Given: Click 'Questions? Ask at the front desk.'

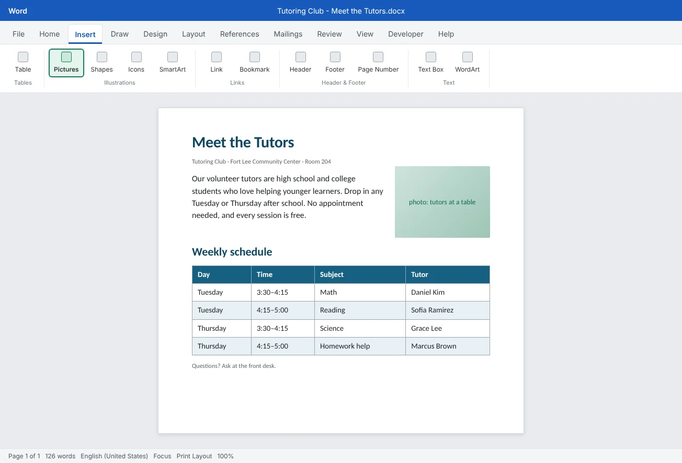Looking at the screenshot, I should pos(234,366).
